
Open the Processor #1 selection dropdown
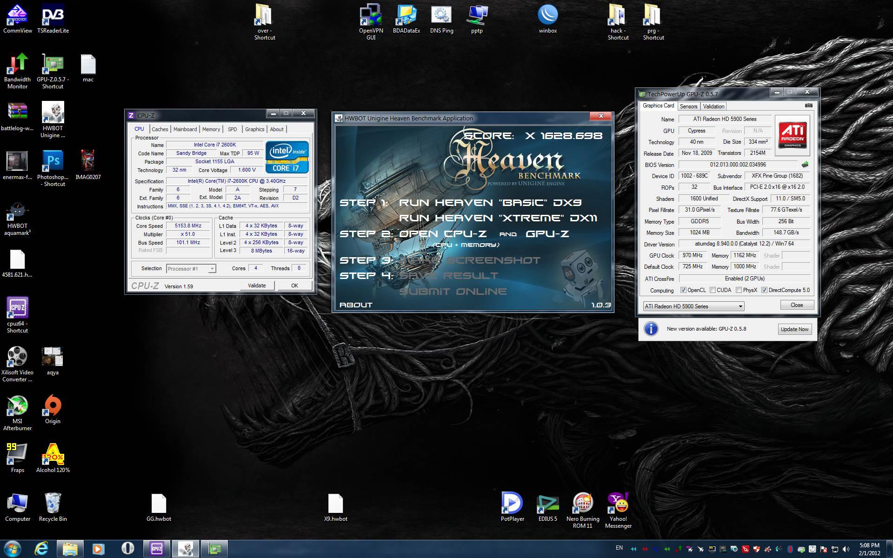[191, 269]
